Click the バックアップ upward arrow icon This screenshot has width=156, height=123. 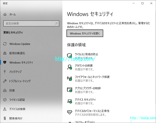[x=5, y=72]
